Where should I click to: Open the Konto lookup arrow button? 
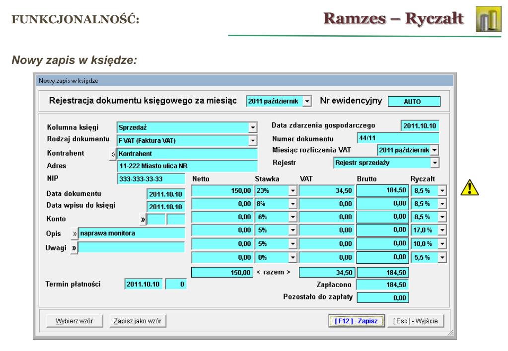click(143, 220)
